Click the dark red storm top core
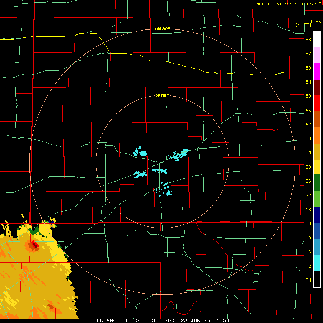Viewport: 323px width, 323px height. point(35,245)
